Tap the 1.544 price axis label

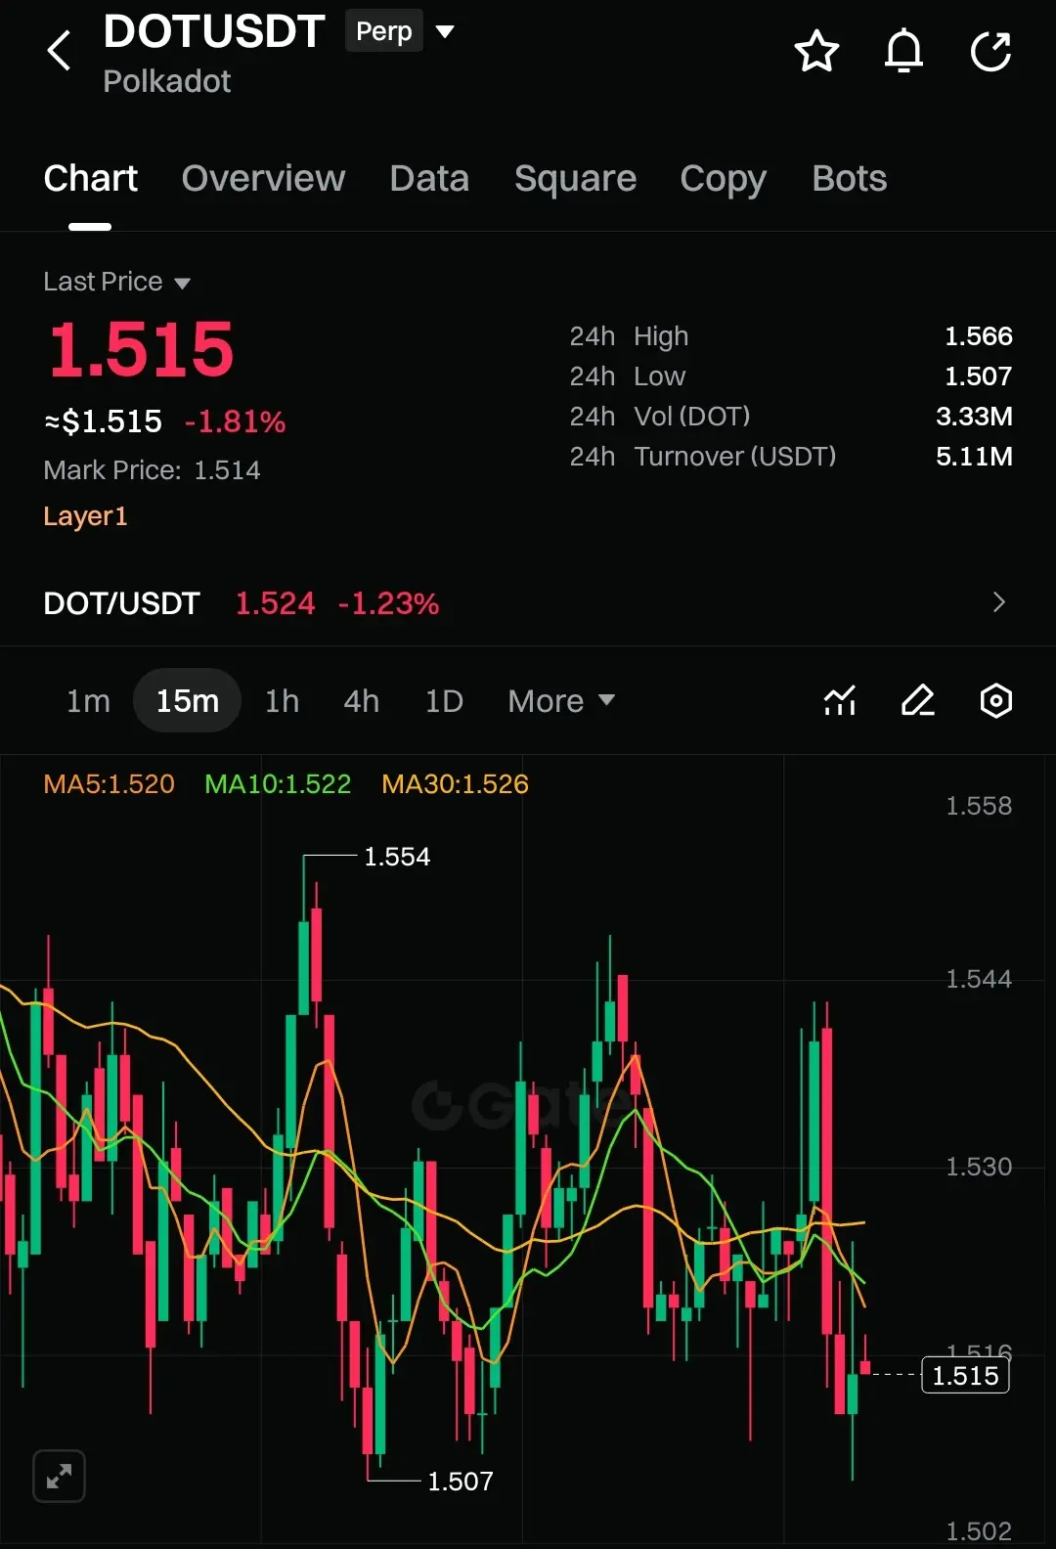[979, 979]
